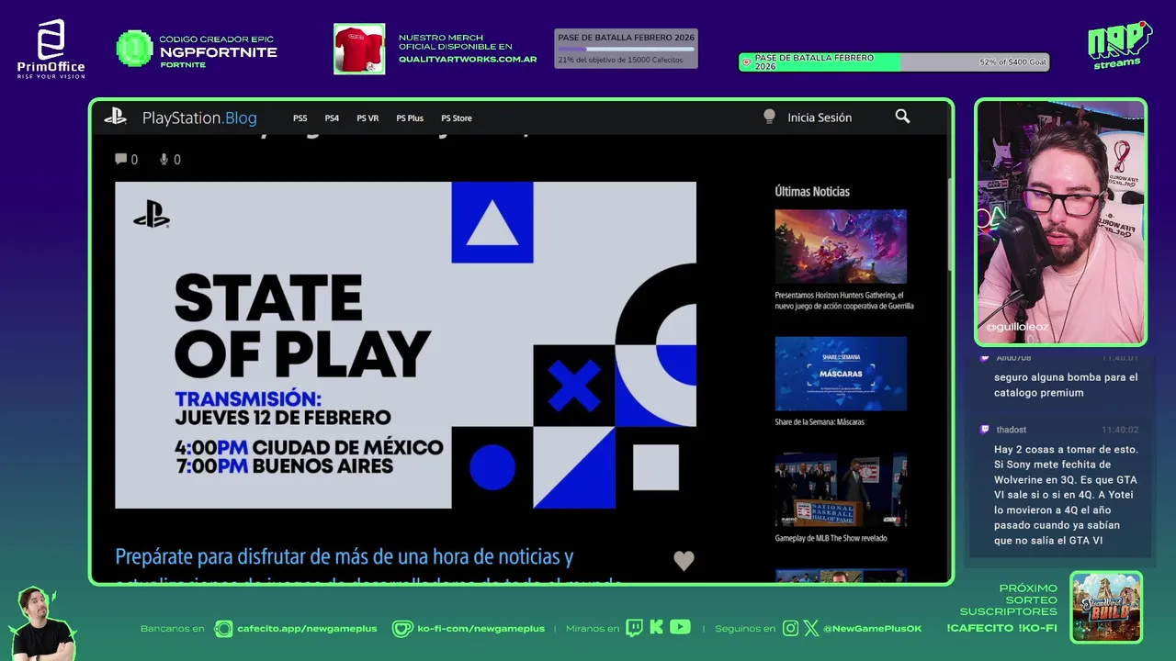Click the Twitch badge next to thadost
Viewport: 1176px width, 661px height.
tap(985, 429)
